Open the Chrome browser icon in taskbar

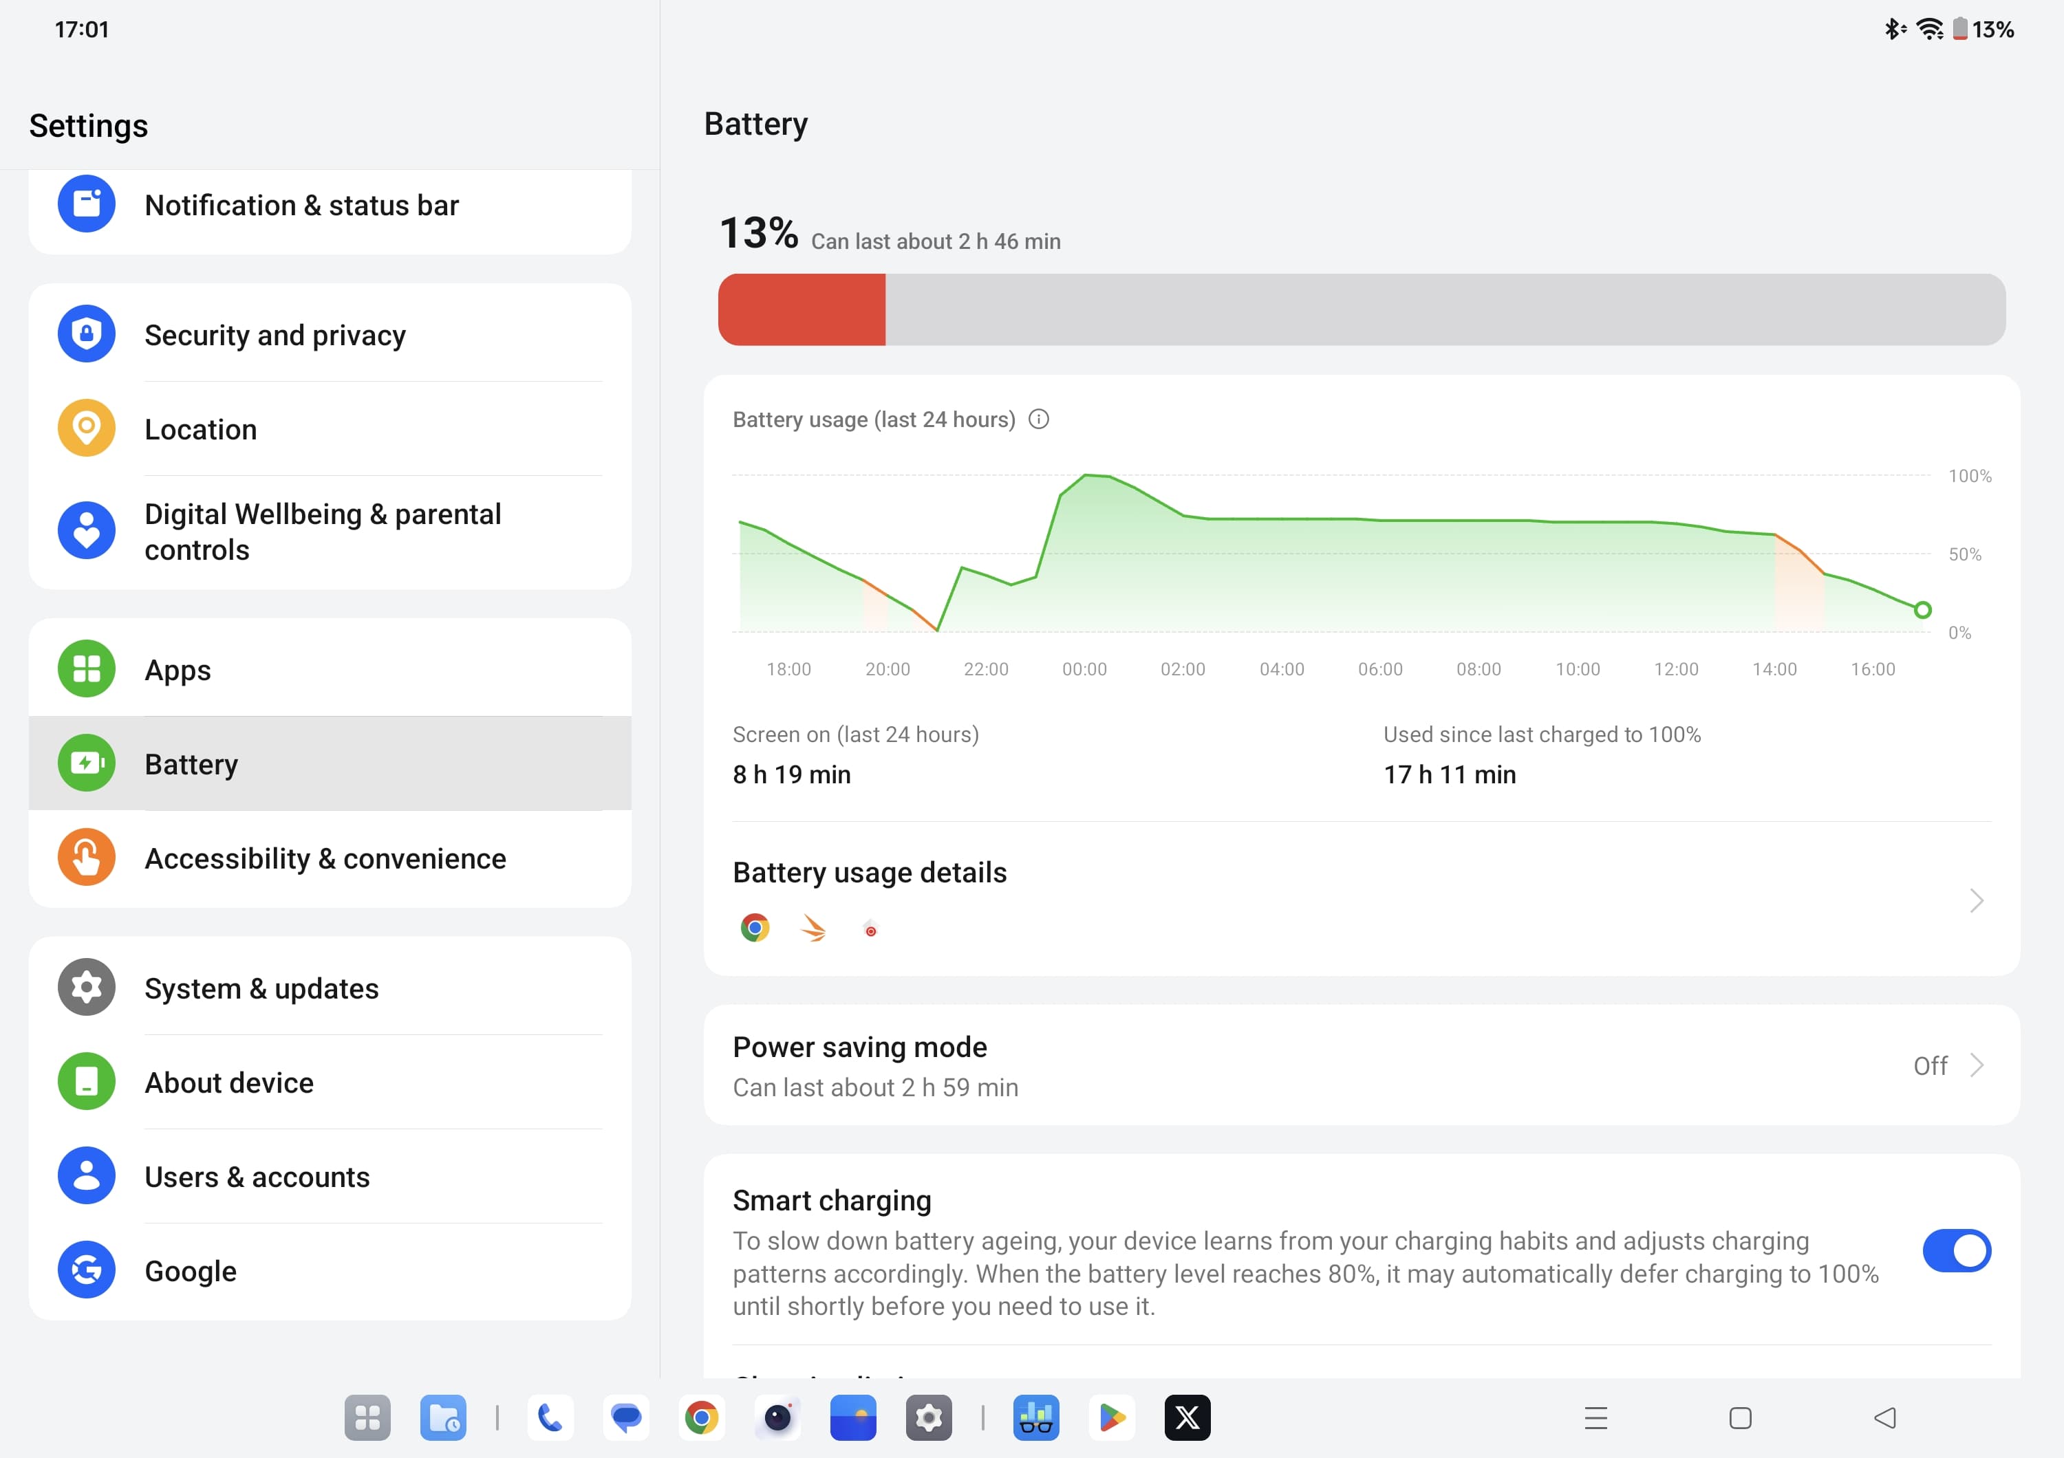pos(700,1415)
